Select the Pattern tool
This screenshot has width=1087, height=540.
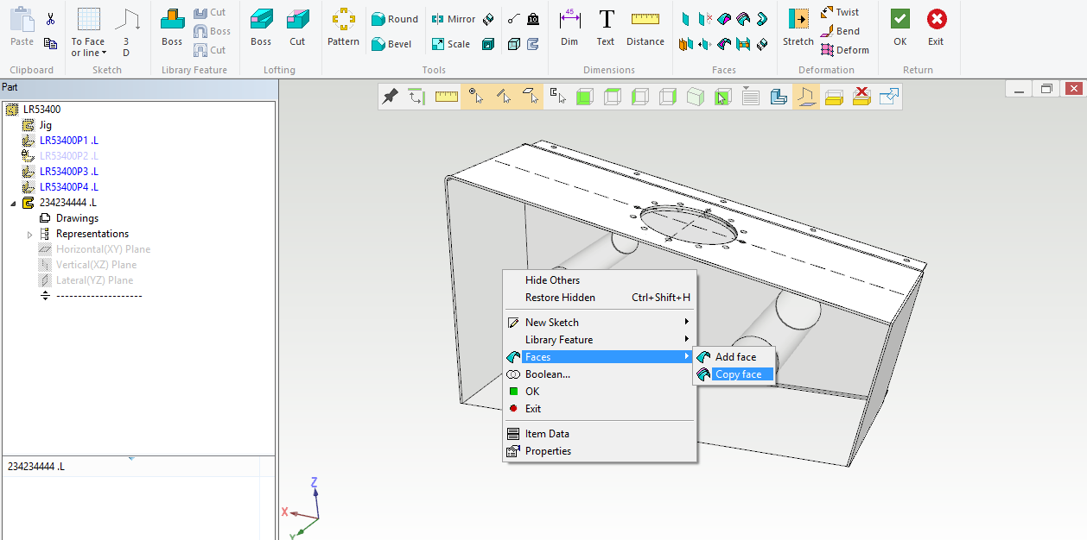click(x=343, y=28)
